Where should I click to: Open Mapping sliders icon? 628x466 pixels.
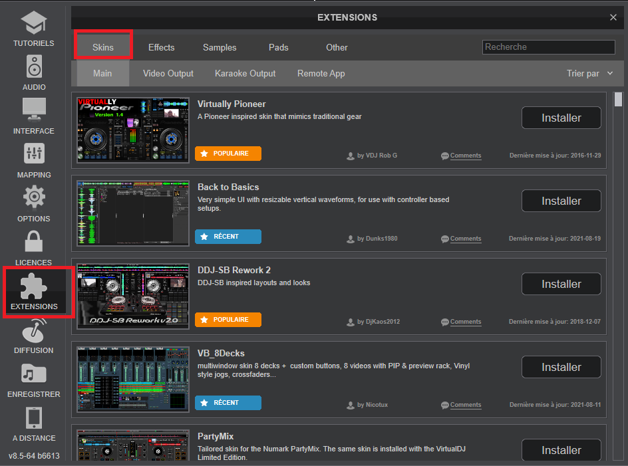pos(34,154)
